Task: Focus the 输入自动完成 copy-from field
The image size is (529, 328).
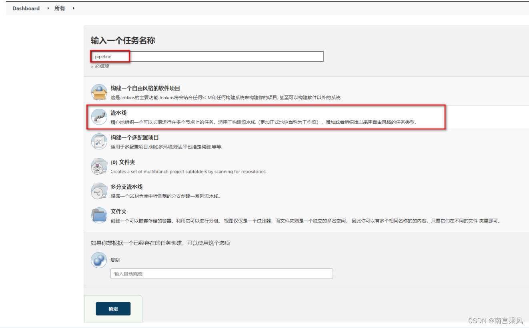Action: coord(222,274)
